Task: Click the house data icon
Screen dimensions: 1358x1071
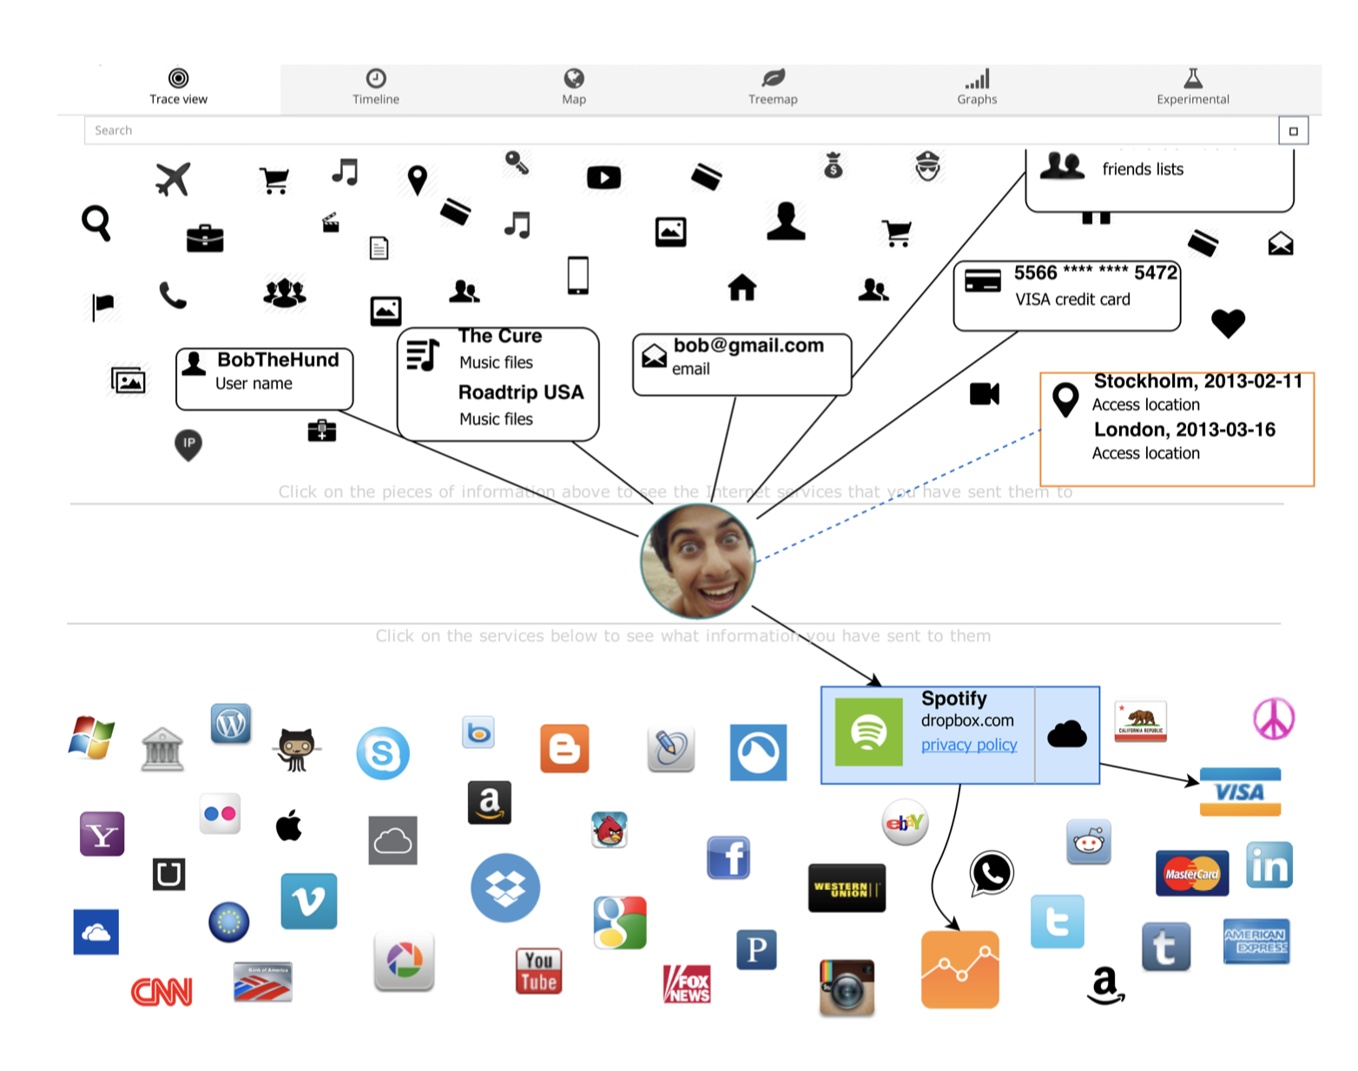Action: click(x=742, y=286)
